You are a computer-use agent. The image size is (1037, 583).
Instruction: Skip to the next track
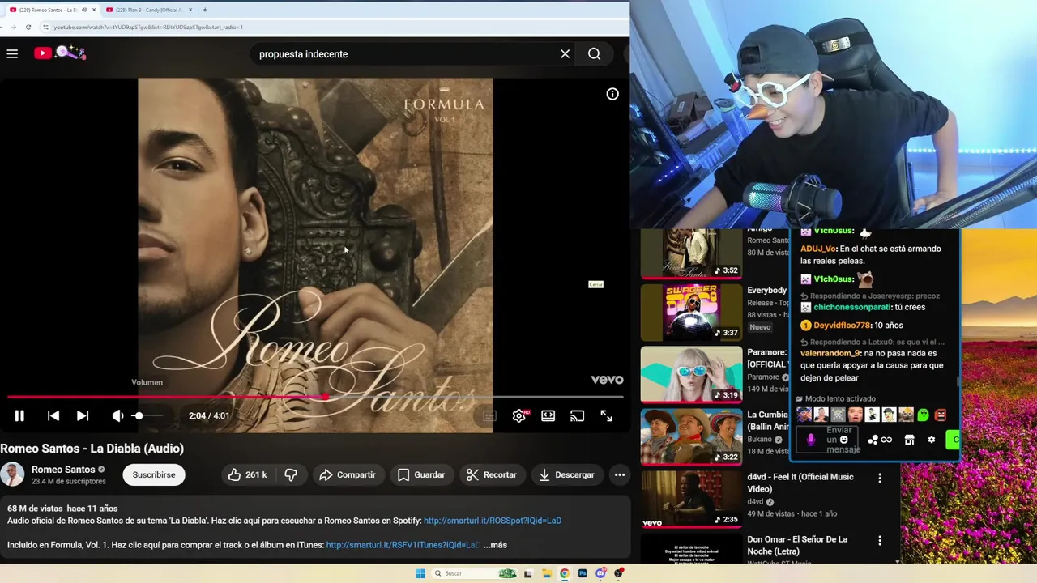[x=83, y=415]
